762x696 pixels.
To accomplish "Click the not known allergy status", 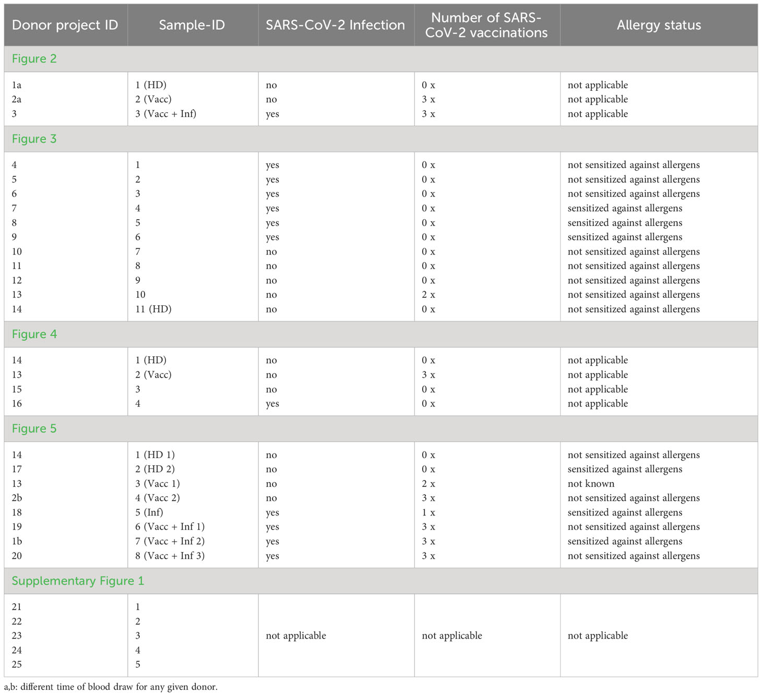I will click(x=591, y=484).
